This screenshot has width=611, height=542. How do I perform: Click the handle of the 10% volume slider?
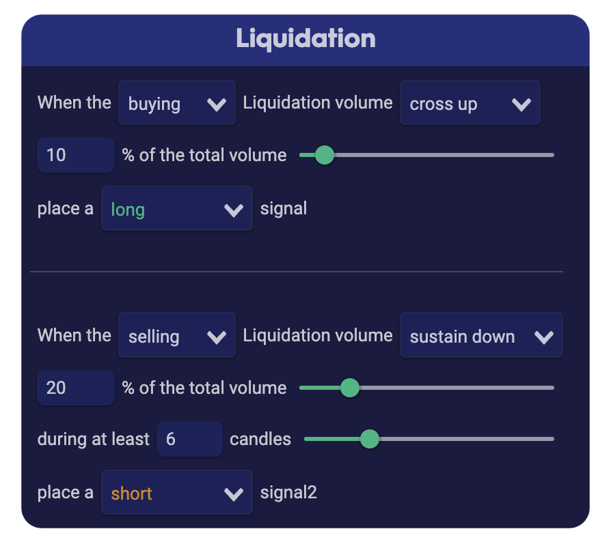(x=324, y=155)
